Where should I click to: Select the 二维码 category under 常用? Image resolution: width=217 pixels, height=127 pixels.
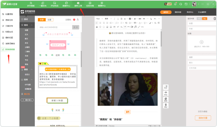click(x=27, y=52)
